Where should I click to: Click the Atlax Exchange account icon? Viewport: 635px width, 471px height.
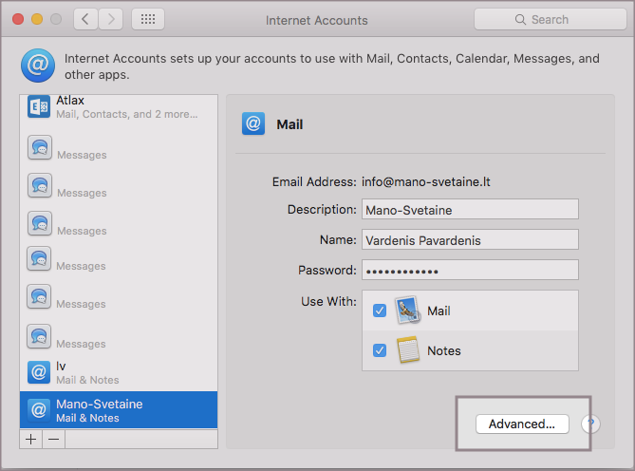(39, 107)
